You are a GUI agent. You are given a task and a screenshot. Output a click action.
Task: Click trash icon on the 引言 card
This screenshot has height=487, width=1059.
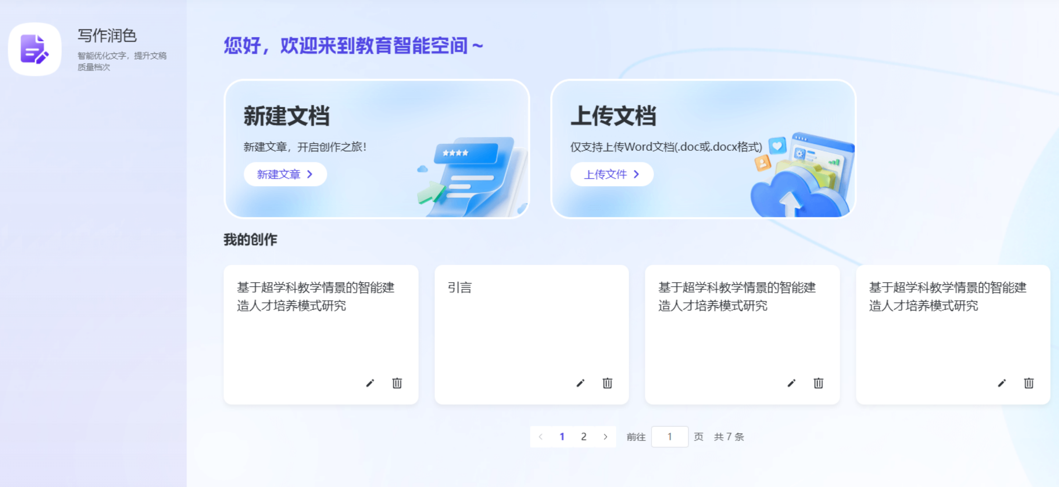tap(607, 383)
